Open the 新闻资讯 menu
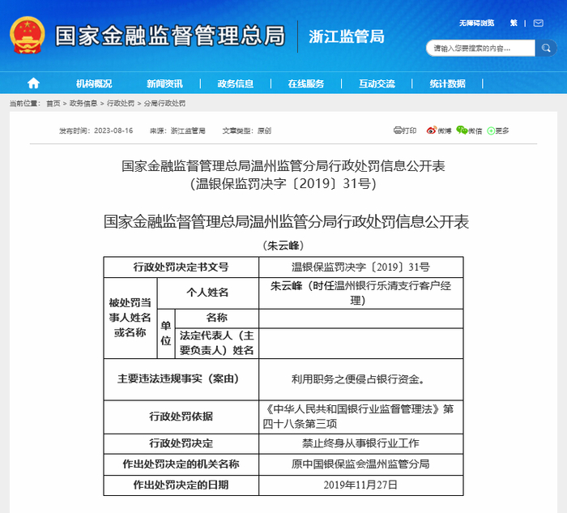The image size is (567, 513). 164,83
